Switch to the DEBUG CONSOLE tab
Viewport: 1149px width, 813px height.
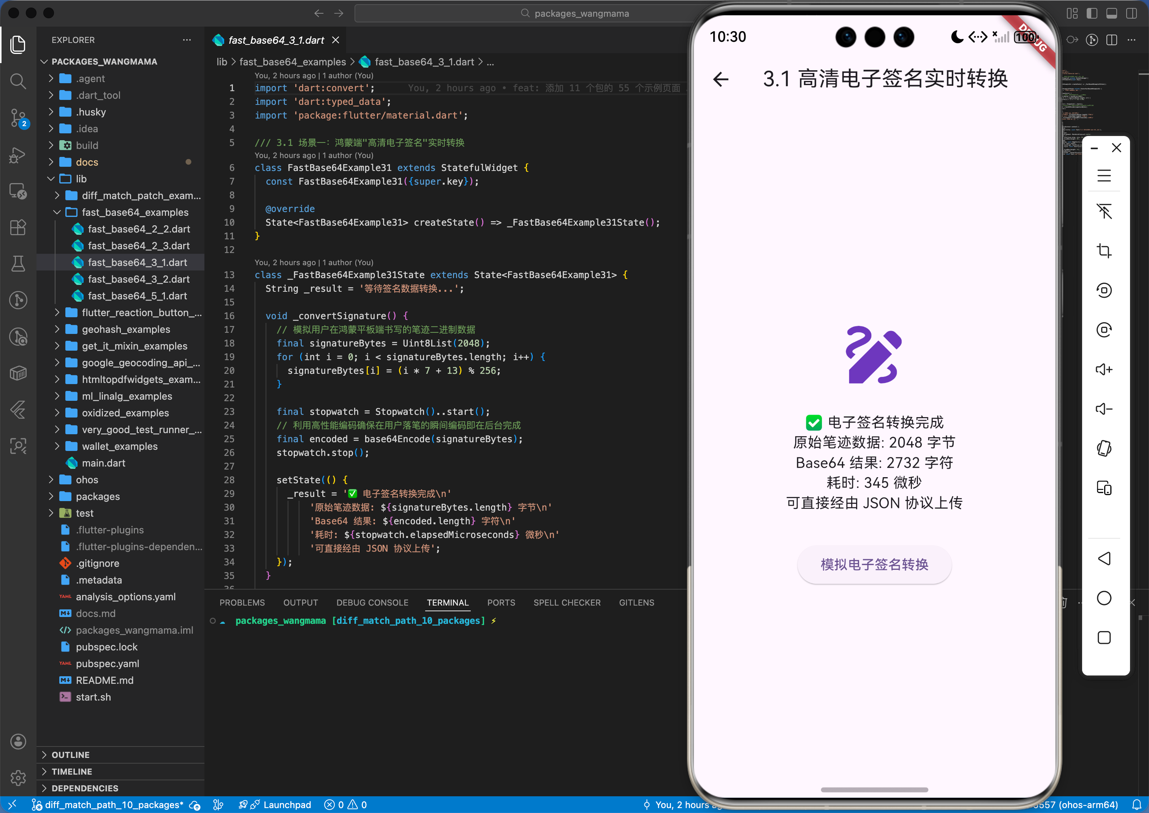[x=372, y=602]
